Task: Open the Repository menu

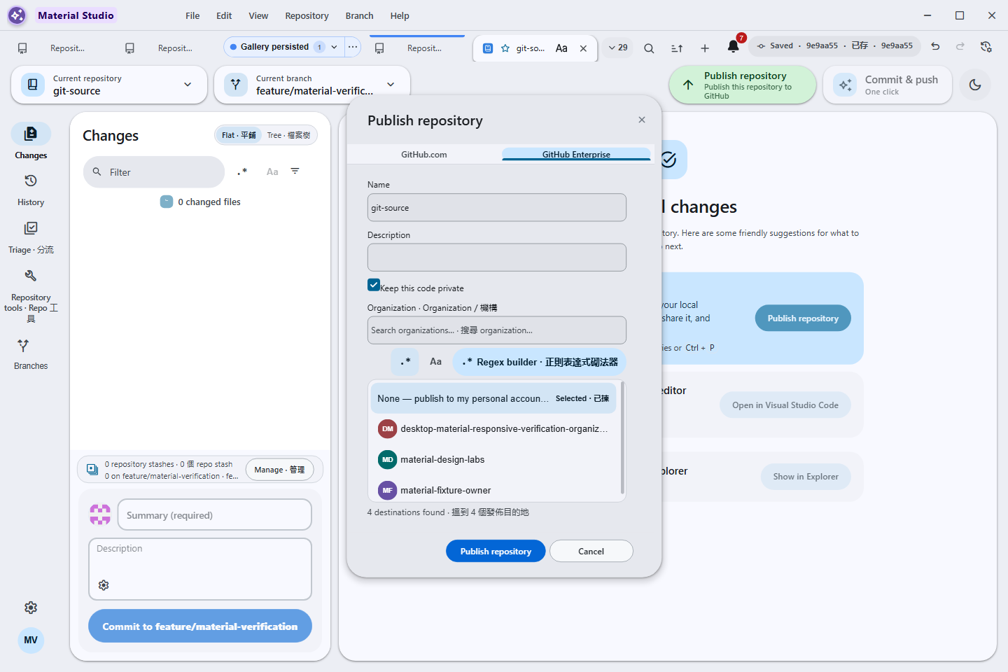Action: click(307, 15)
